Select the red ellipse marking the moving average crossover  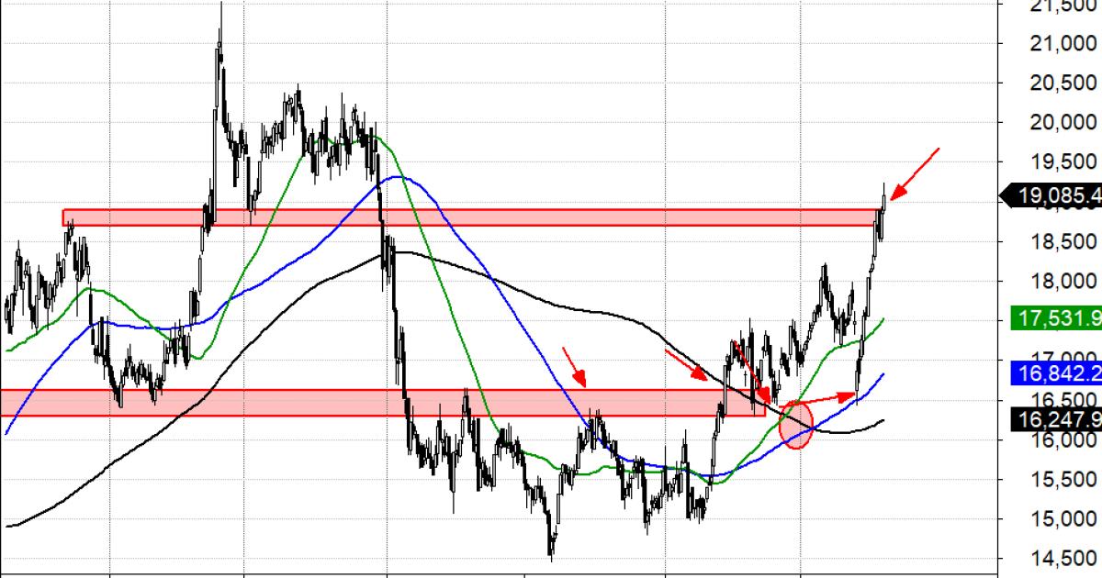pos(796,425)
